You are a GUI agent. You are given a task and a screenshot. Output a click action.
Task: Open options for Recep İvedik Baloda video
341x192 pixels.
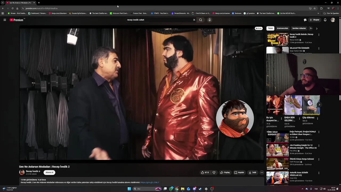coord(319,35)
